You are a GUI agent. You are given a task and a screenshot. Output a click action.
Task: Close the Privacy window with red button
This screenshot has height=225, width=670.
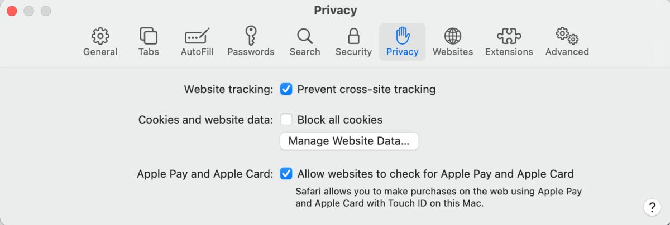tap(11, 11)
